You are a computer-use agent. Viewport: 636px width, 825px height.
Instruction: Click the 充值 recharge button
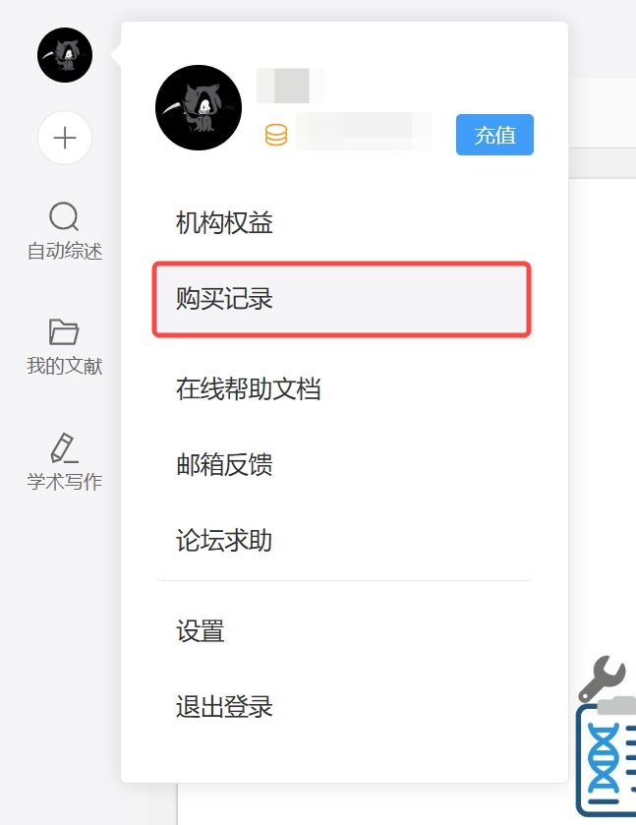pos(494,135)
